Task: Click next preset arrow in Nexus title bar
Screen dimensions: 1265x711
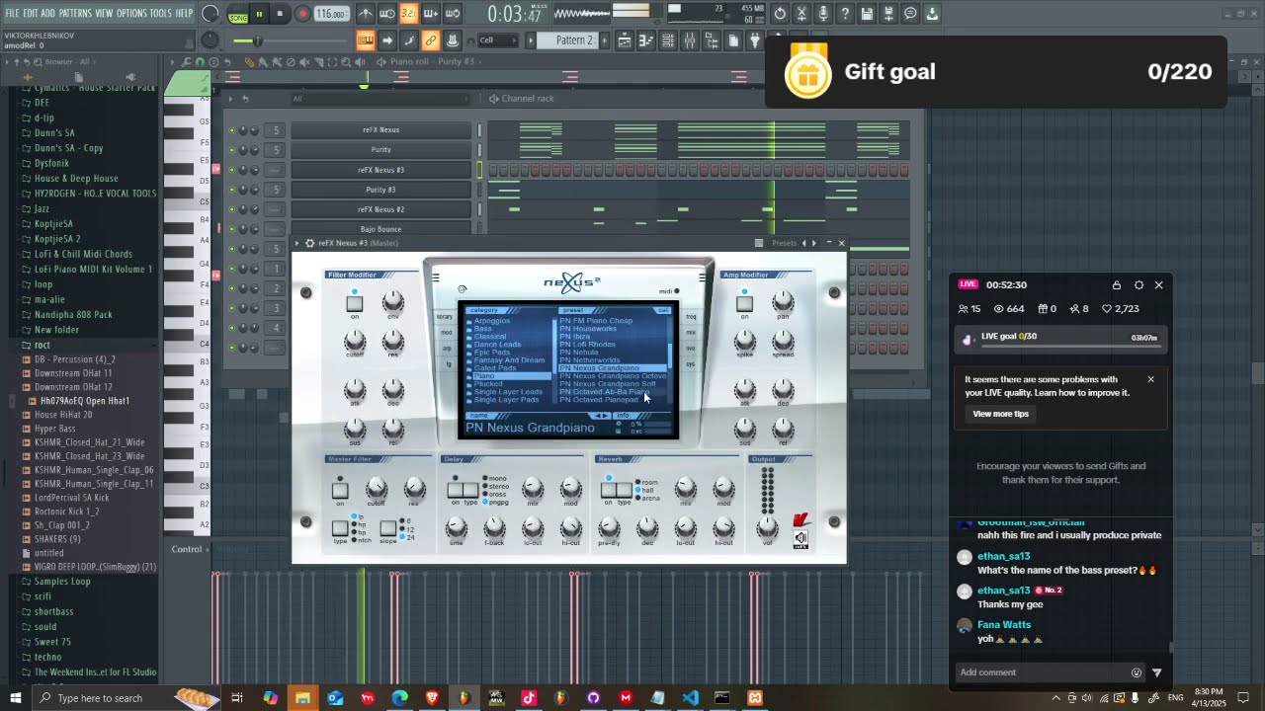Action: pyautogui.click(x=813, y=243)
